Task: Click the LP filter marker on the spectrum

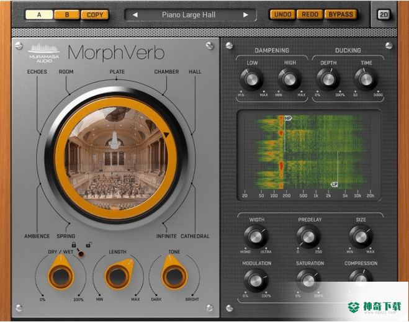Action: tap(335, 184)
